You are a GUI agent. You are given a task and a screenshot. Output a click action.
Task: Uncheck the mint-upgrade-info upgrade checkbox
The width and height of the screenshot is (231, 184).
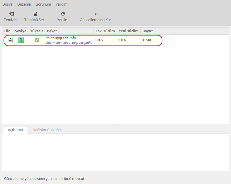37,40
